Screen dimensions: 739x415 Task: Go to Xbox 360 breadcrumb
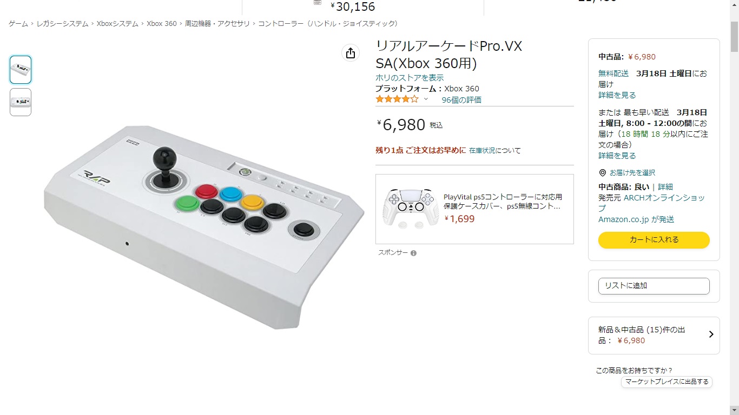click(x=162, y=24)
